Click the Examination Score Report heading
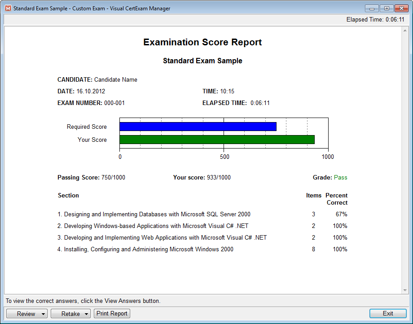413x324 pixels. pos(202,42)
